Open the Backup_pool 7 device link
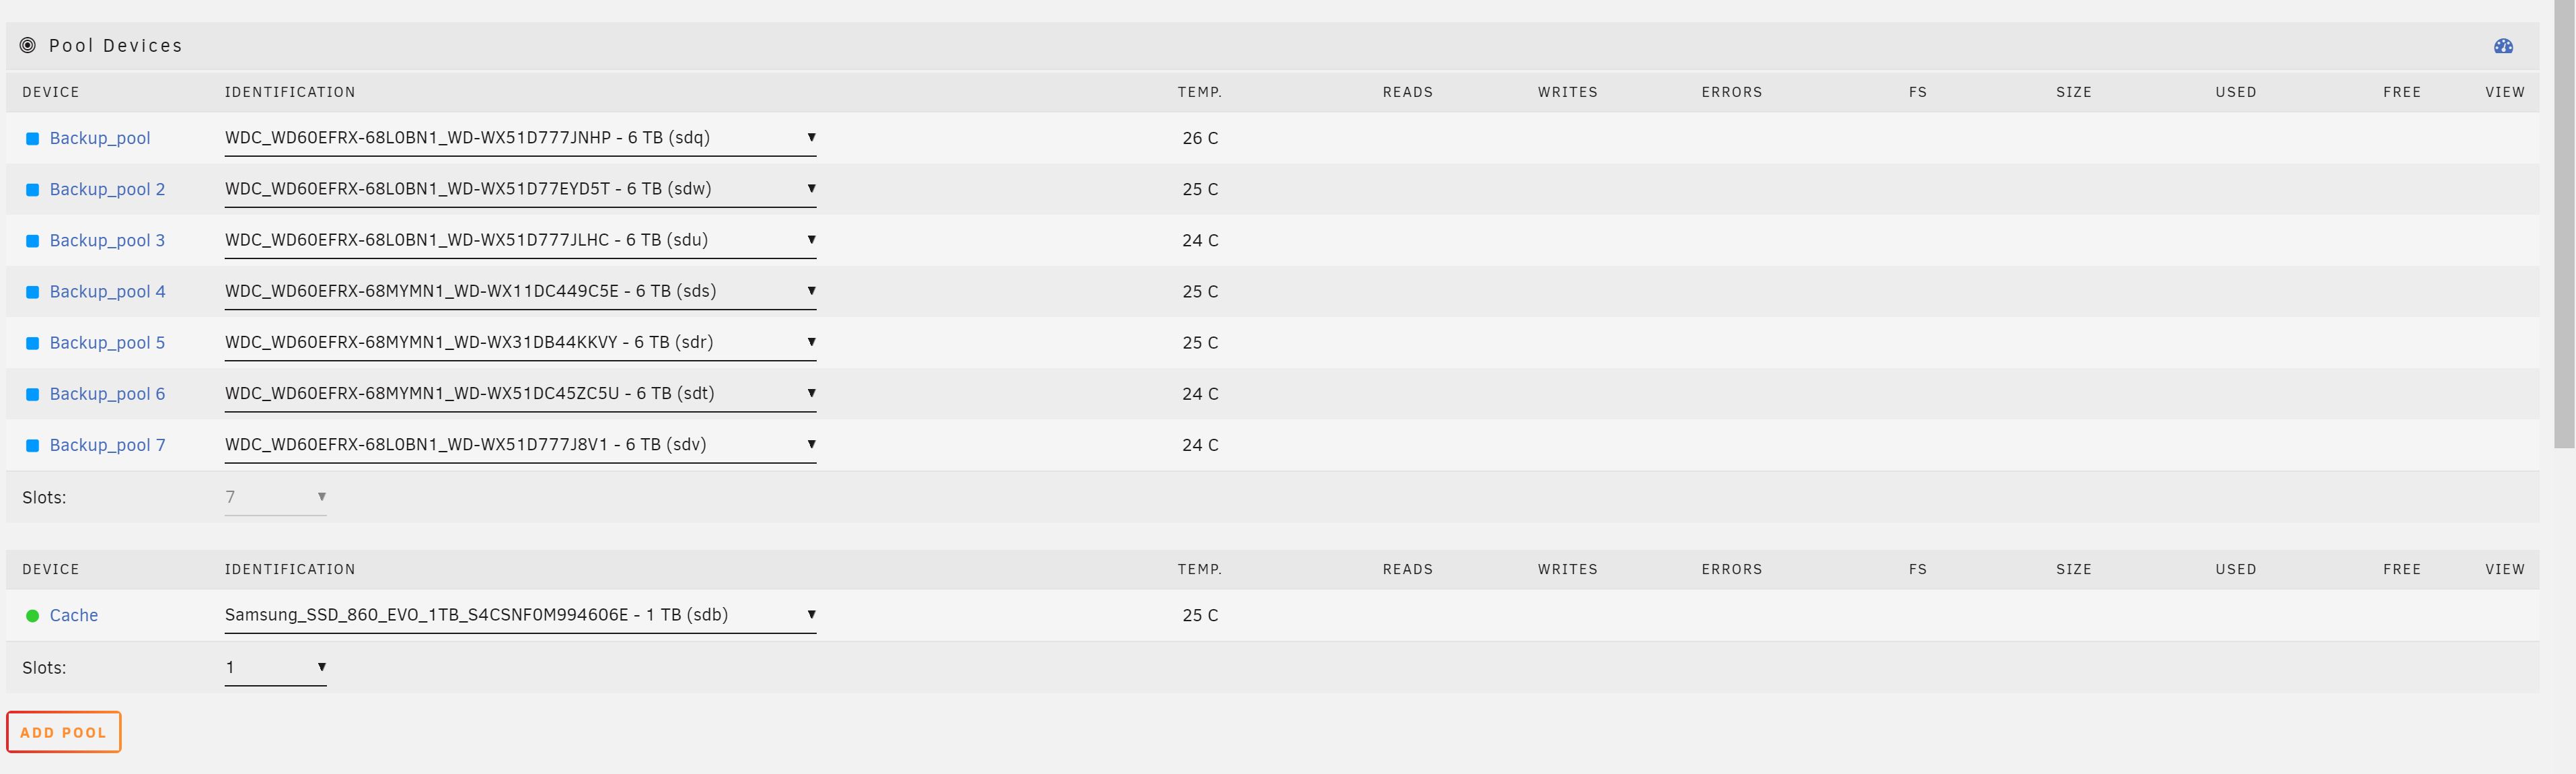This screenshot has width=2576, height=774. [x=107, y=445]
